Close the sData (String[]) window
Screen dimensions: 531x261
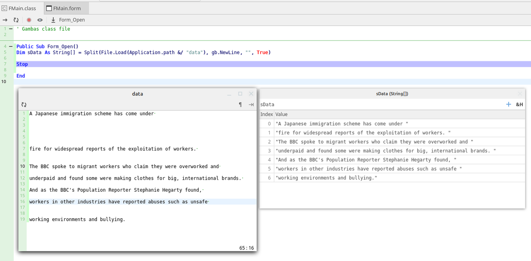click(x=520, y=94)
